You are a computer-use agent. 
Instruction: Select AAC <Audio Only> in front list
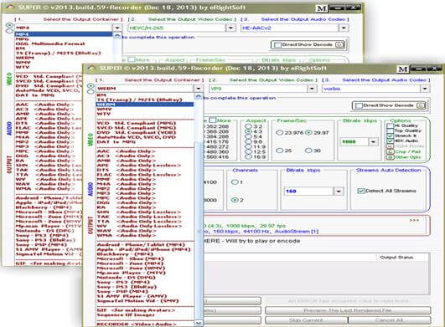145,151
